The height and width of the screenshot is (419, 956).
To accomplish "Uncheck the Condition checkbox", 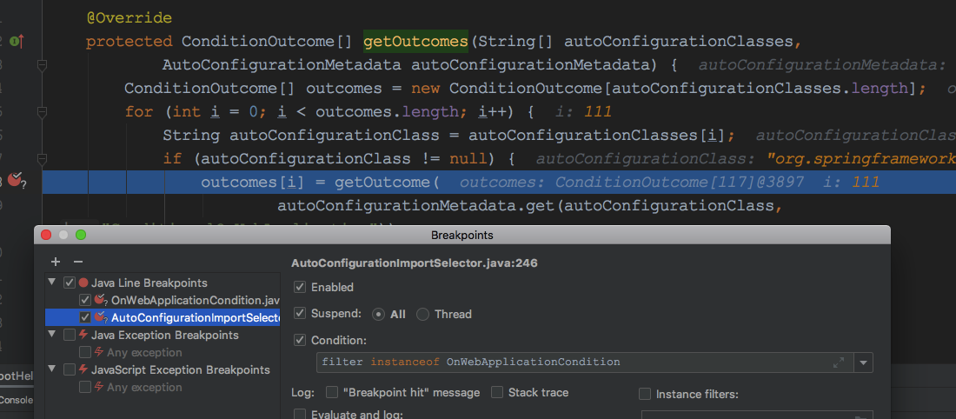I will (x=300, y=340).
